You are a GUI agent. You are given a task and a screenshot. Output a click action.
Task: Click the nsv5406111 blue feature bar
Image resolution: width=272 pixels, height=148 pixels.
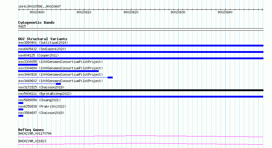click(141, 97)
